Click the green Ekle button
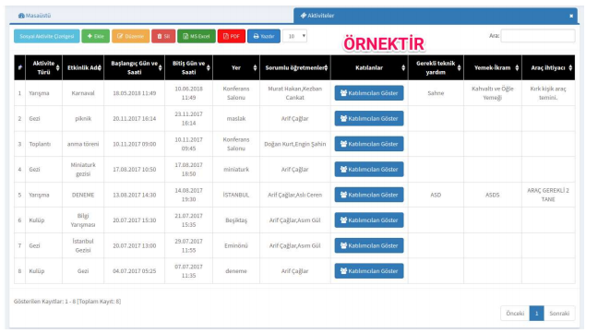The image size is (598, 333). (x=95, y=36)
